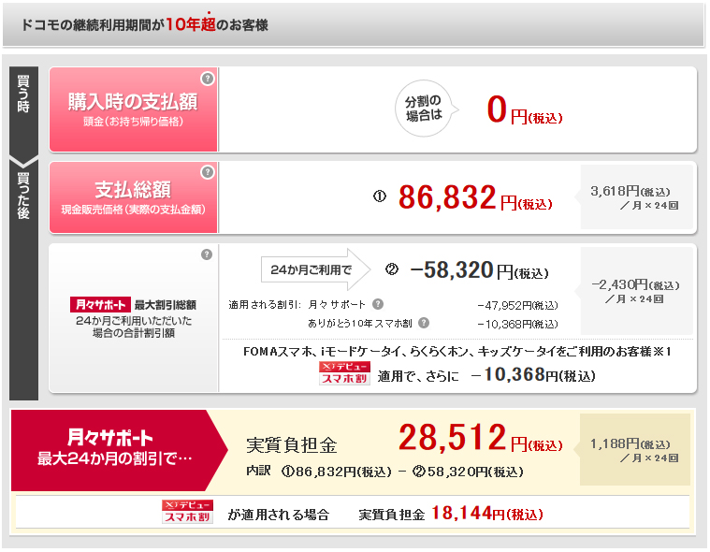Open help icon on 支払総額 header

click(208, 173)
